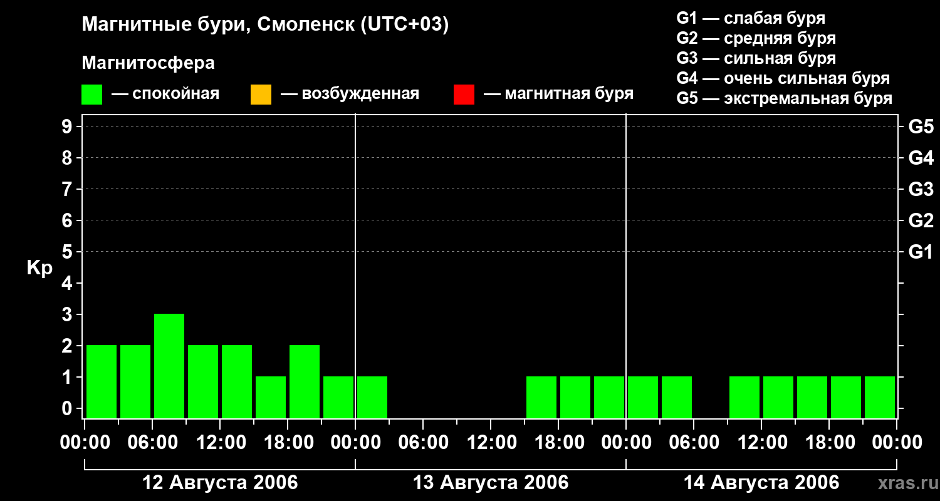This screenshot has width=940, height=501.
Task: Click the tallest bar with Kp 3 on 12 August
Action: [169, 366]
